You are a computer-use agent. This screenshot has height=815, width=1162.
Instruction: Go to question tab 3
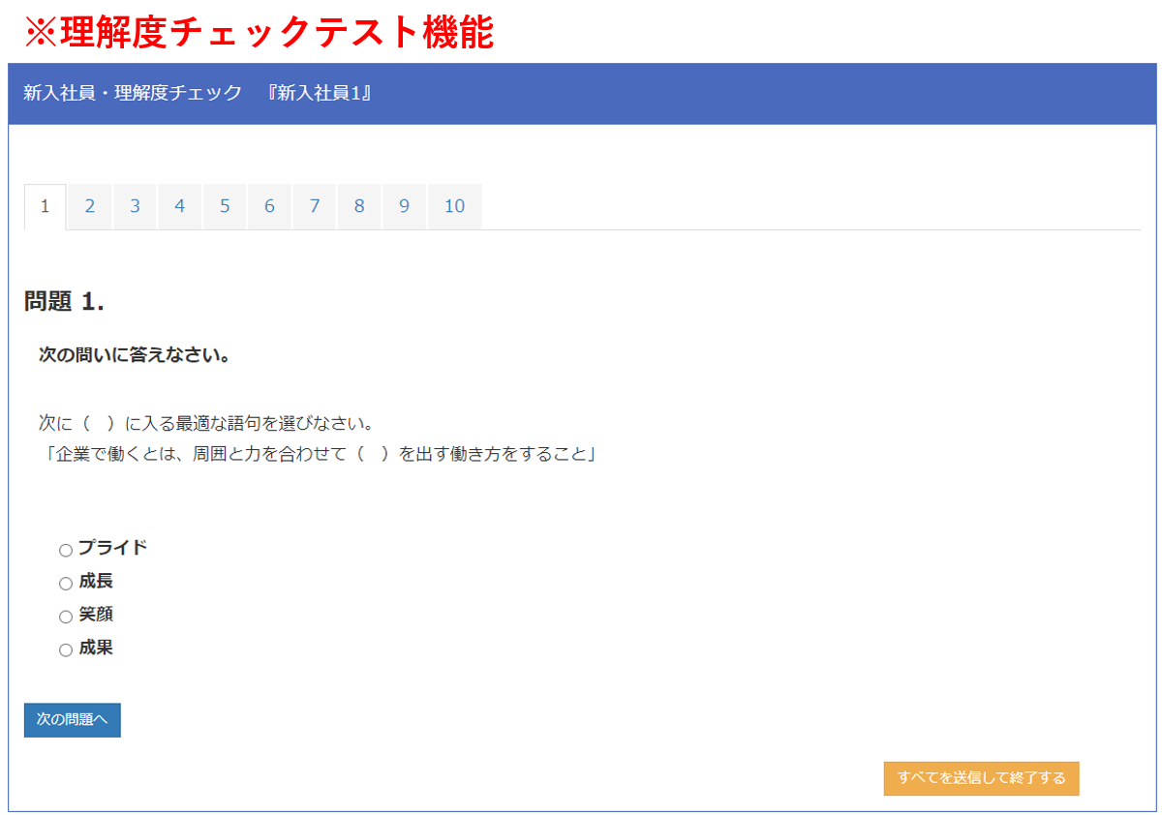pyautogui.click(x=135, y=206)
